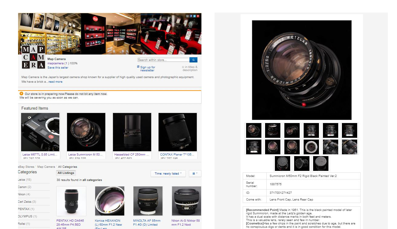The image size is (397, 229).
Task: Open the 'Time: newly listed' sort dropdown
Action: [168, 174]
